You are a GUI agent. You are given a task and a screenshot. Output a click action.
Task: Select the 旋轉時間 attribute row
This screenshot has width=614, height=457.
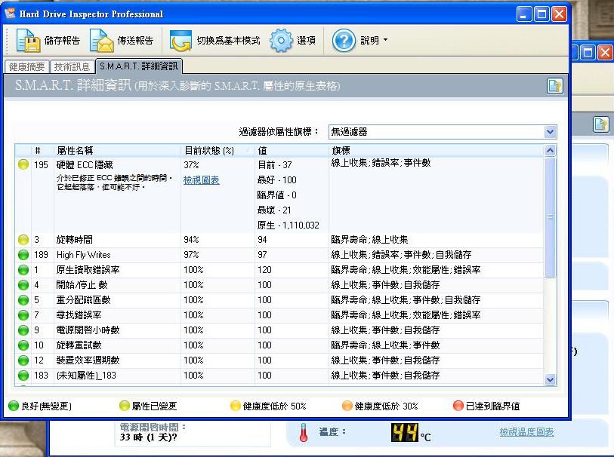pos(279,240)
